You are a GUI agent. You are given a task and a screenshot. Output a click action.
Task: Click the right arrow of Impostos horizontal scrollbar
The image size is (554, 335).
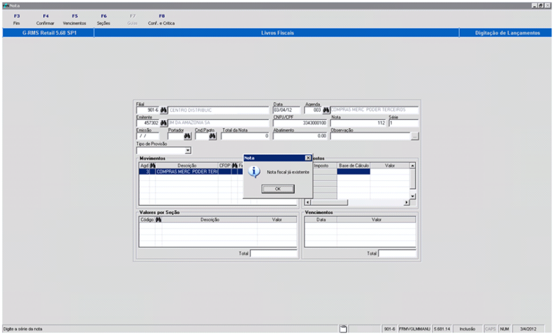coord(407,202)
